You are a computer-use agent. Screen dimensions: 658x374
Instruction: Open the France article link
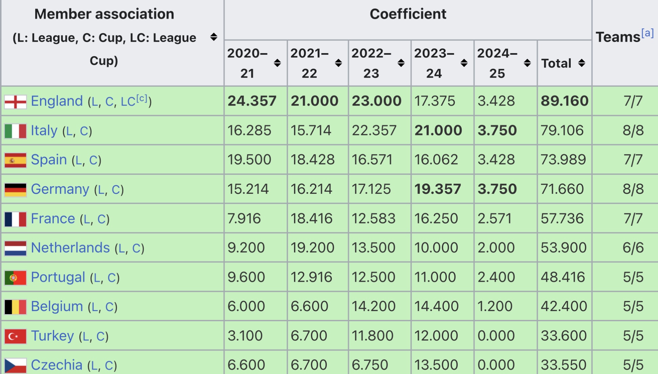pyautogui.click(x=53, y=218)
